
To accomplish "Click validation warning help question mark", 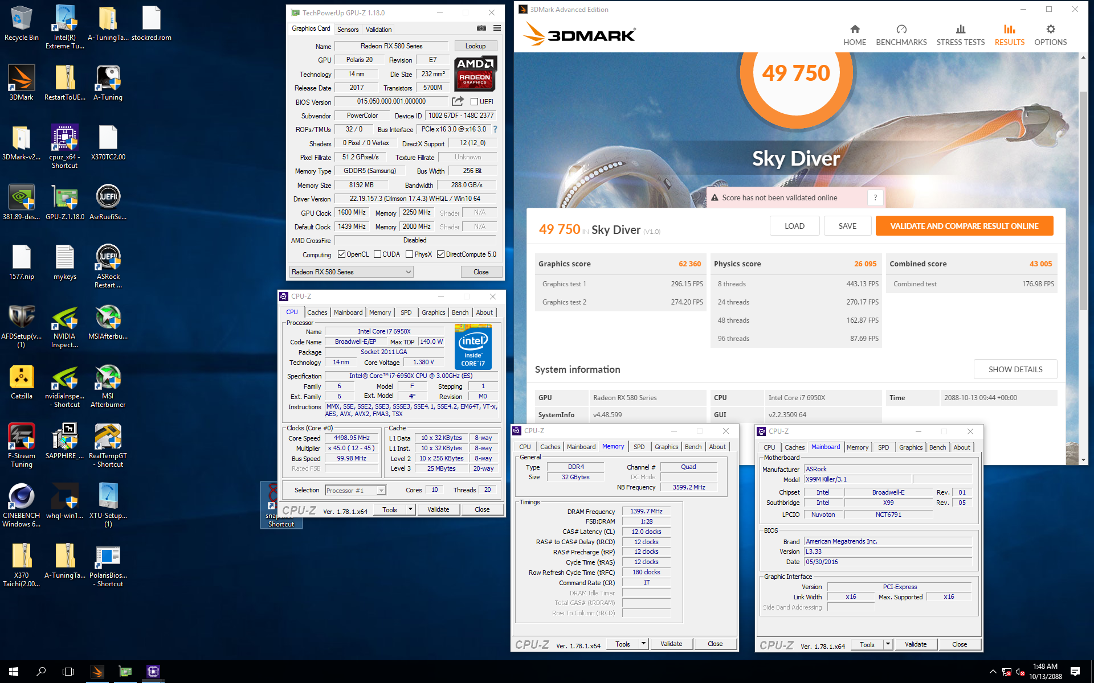I will (x=875, y=198).
